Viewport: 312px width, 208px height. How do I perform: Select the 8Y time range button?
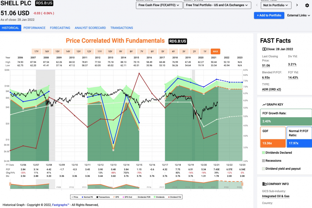pyautogui.click(x=131, y=51)
